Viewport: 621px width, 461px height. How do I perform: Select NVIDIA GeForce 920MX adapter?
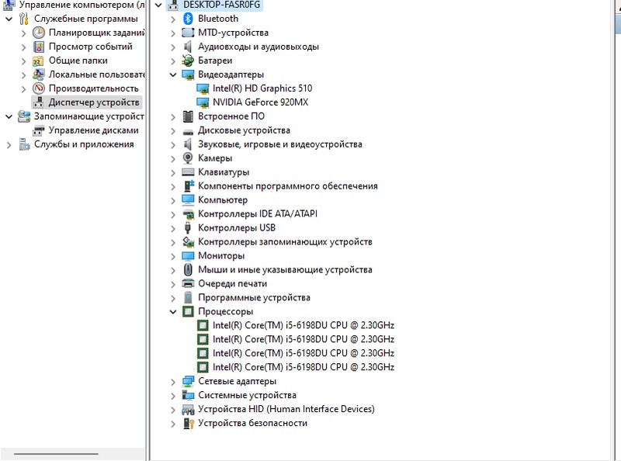[x=260, y=102]
